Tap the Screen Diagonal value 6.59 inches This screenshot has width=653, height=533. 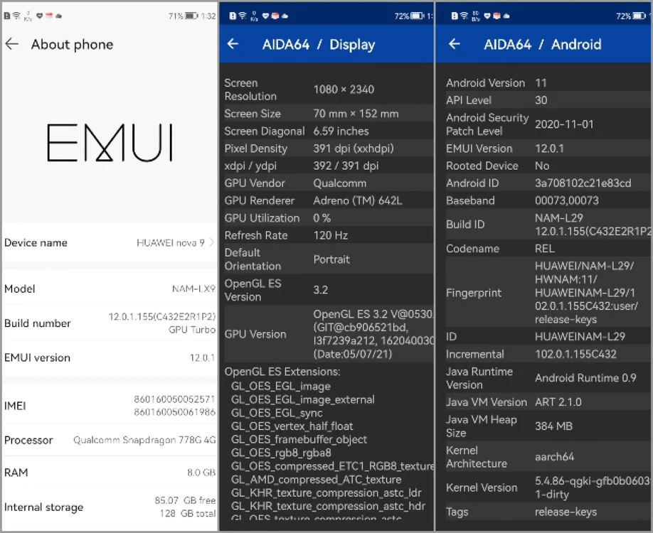click(341, 131)
